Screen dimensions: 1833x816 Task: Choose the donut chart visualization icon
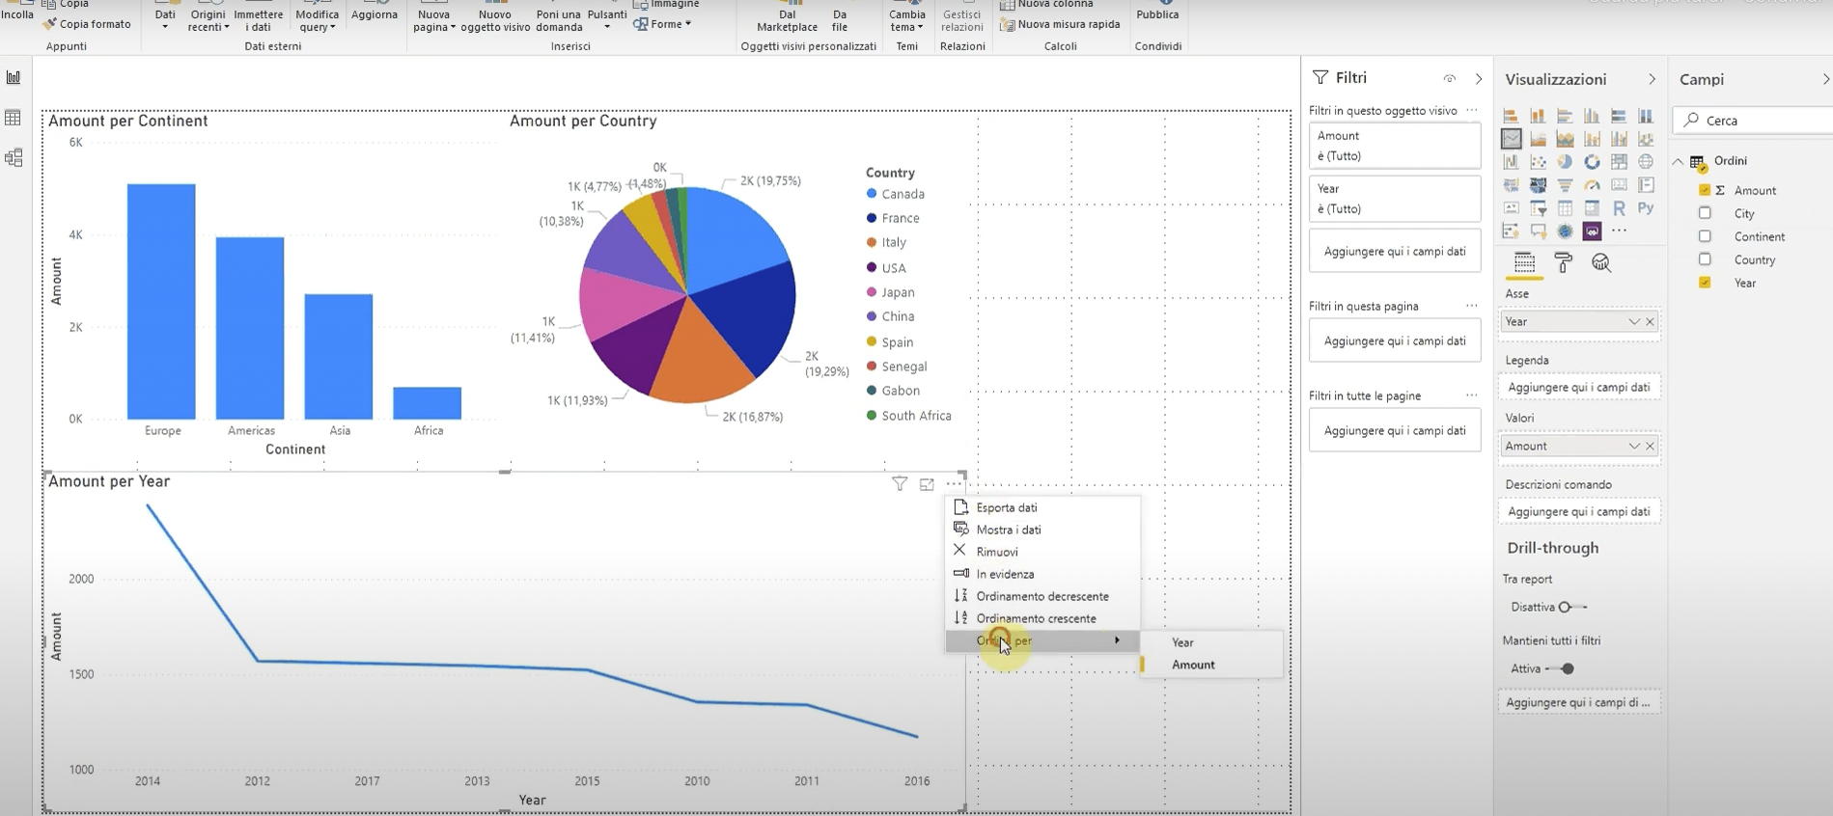click(1592, 162)
